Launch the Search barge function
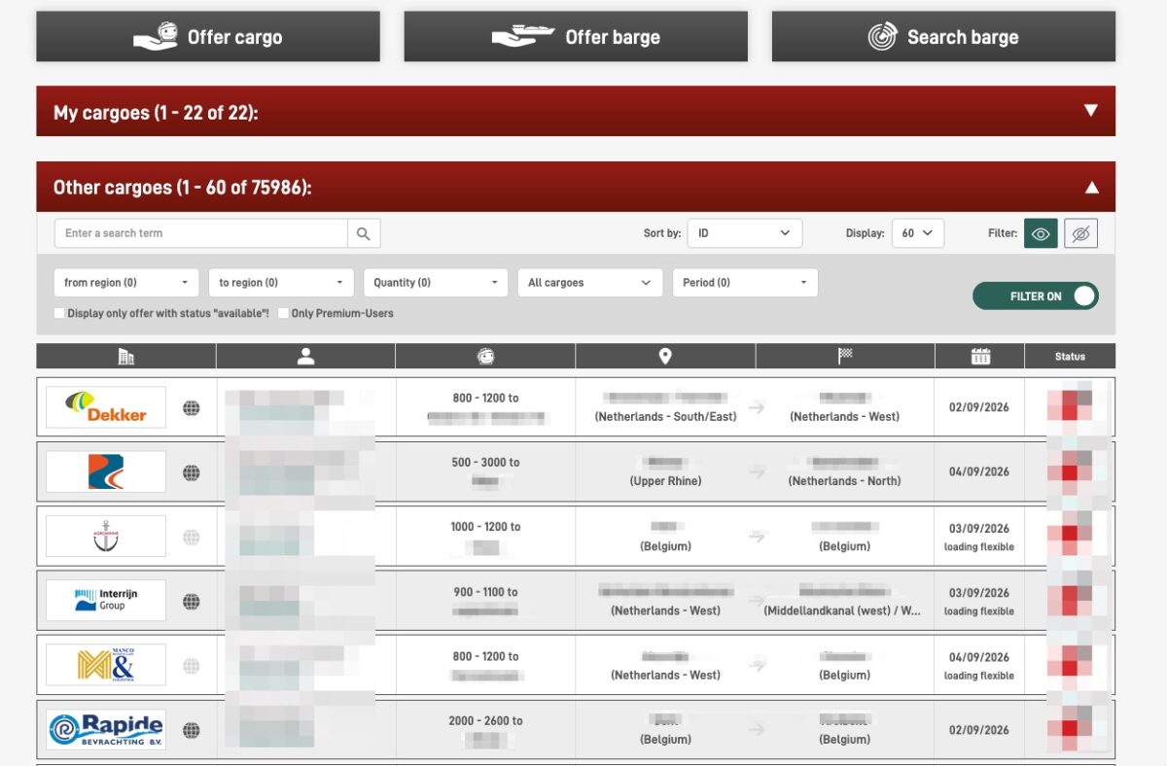Viewport: 1167px width, 766px height. [x=943, y=37]
